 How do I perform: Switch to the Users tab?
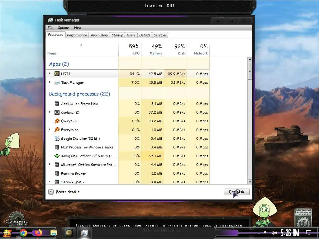click(x=131, y=35)
